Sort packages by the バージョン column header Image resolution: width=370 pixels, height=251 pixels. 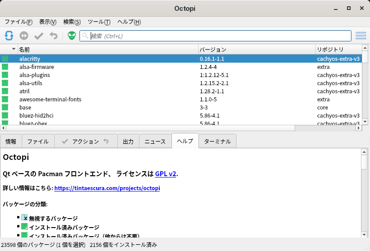[x=257, y=50]
